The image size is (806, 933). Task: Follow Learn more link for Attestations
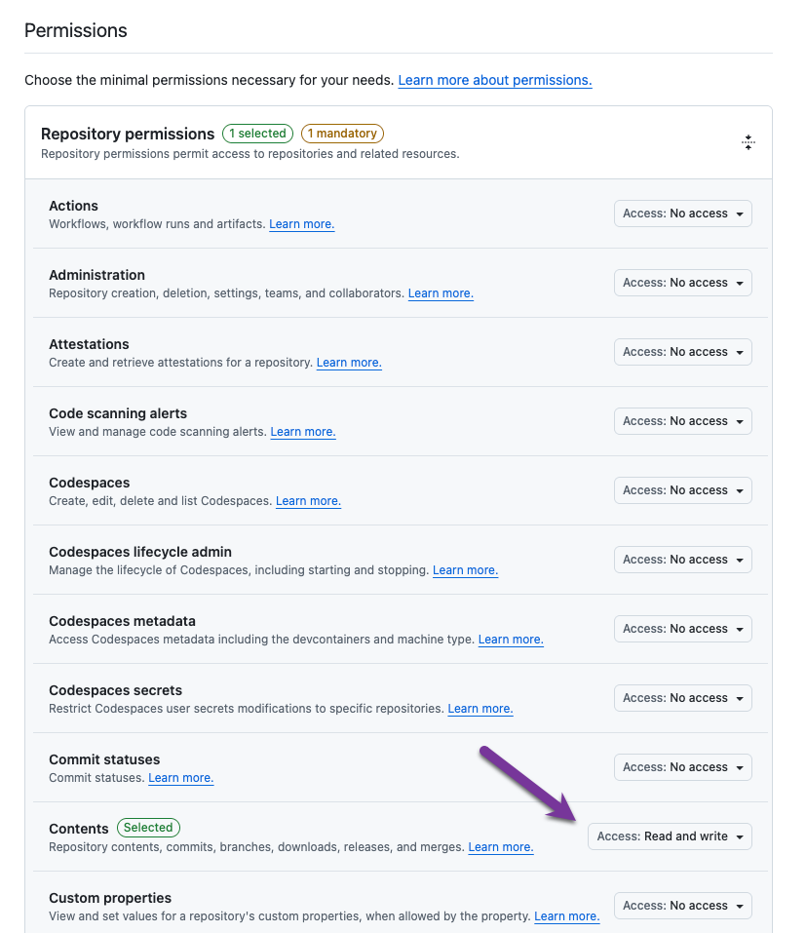tap(349, 363)
